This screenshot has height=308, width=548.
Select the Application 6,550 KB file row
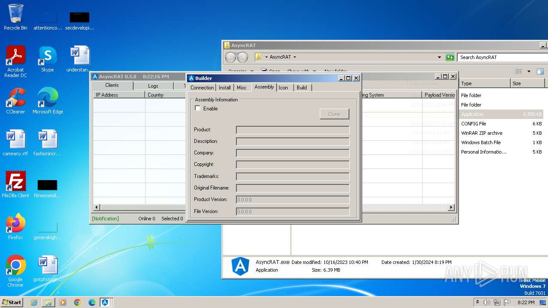click(501, 114)
